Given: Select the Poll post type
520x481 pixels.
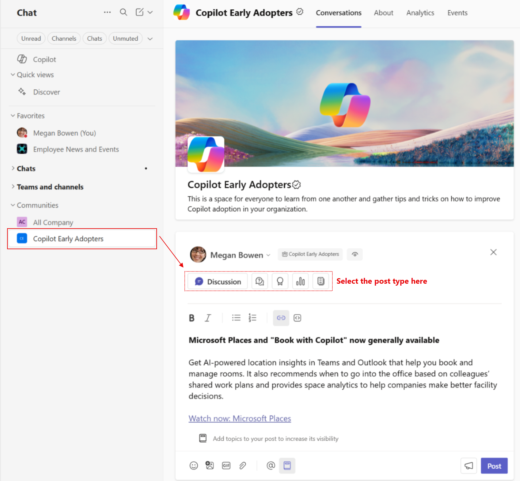Looking at the screenshot, I should click(300, 281).
